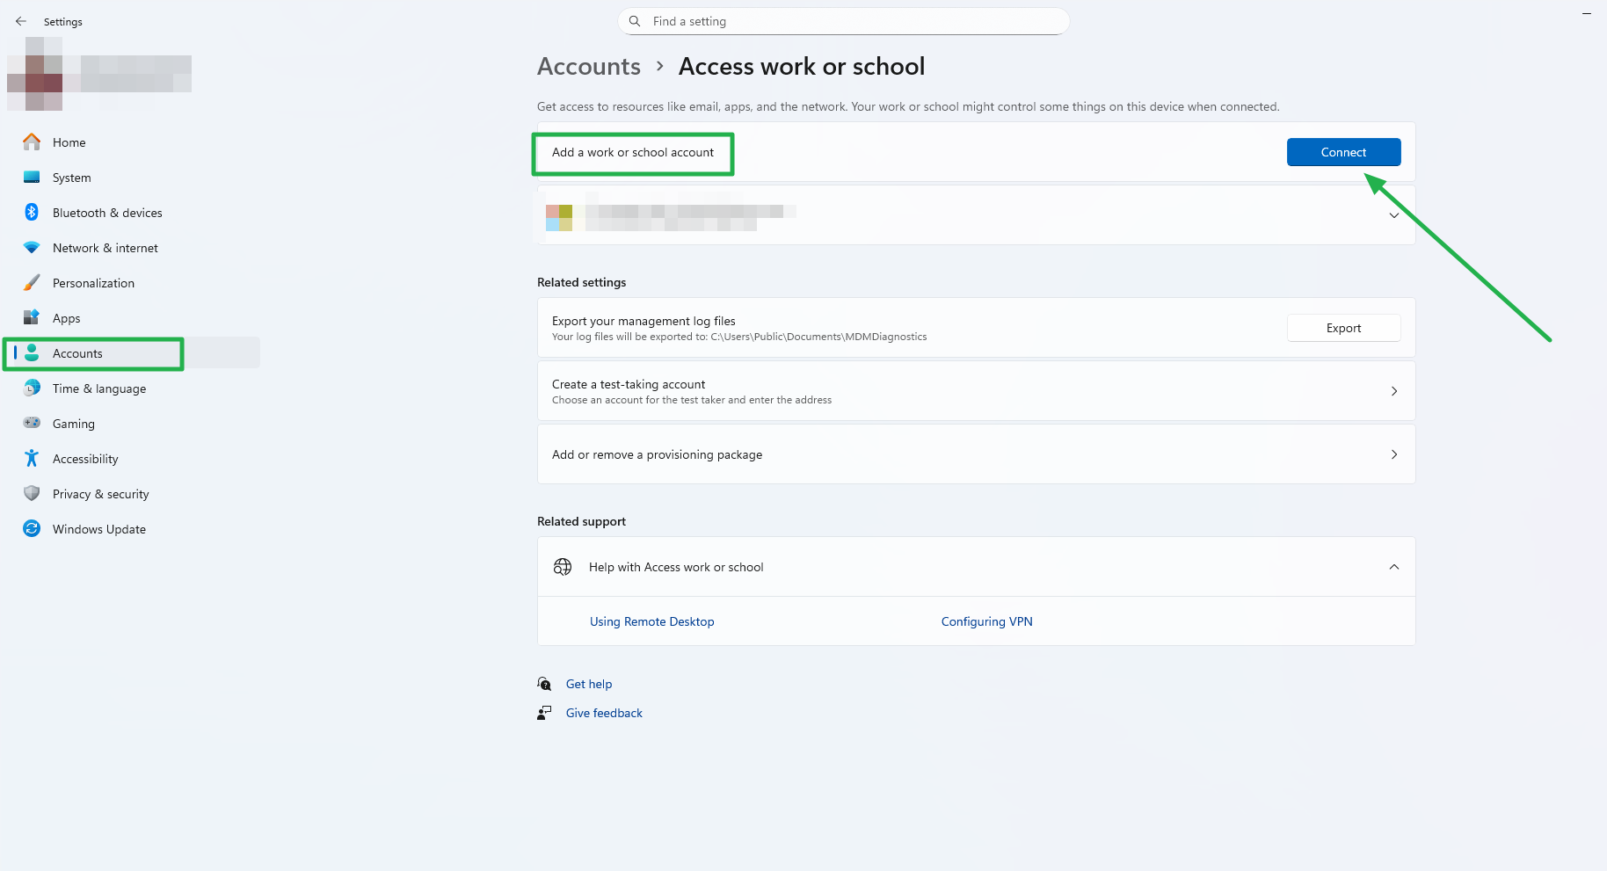This screenshot has width=1607, height=871.
Task: Click the Connect button
Action: point(1343,152)
